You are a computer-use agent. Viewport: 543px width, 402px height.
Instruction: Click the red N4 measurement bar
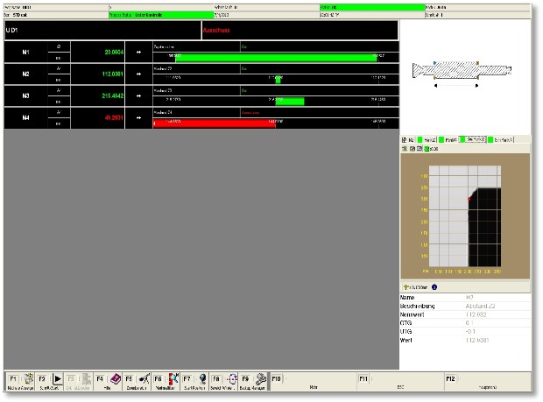point(215,123)
